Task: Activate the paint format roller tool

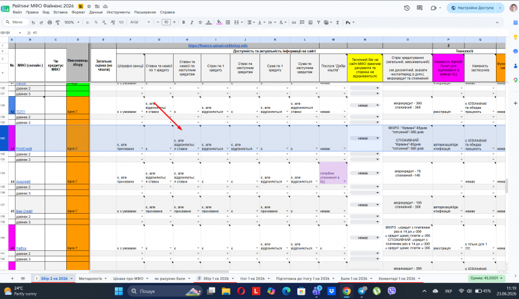Action: [x=57, y=22]
